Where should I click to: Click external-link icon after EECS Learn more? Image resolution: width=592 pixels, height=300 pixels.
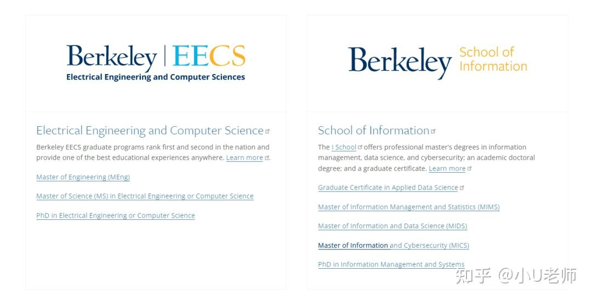[x=267, y=158]
